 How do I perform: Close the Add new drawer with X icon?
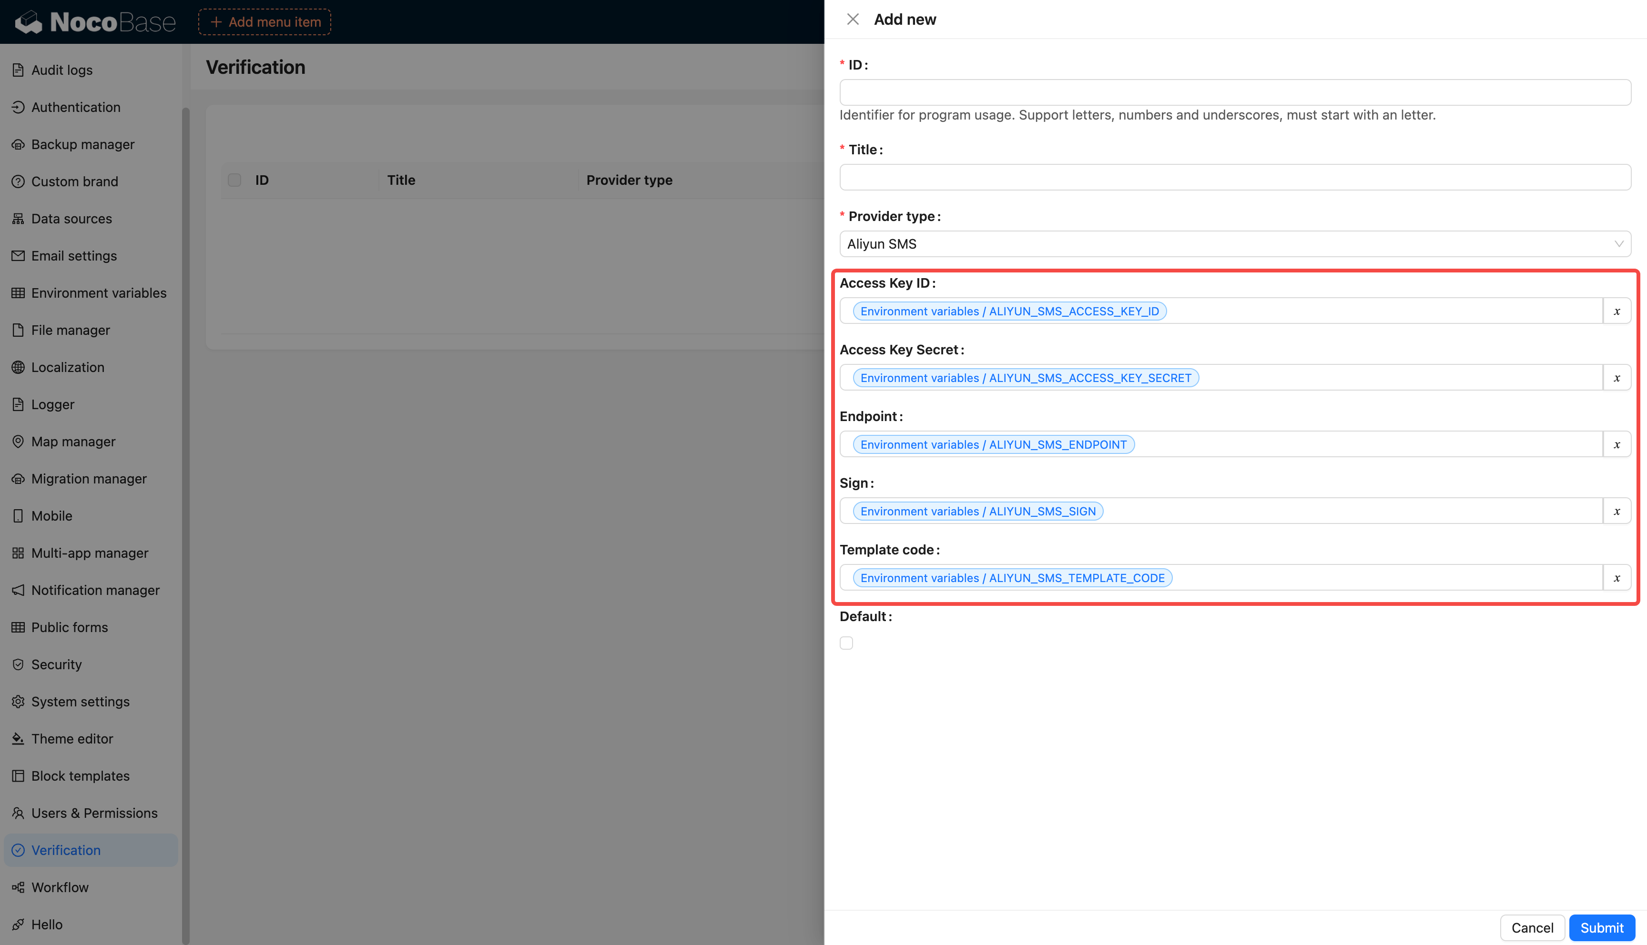853,20
